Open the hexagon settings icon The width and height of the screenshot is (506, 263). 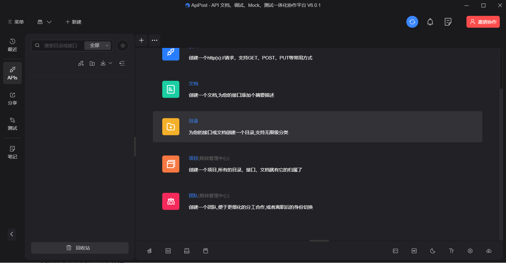point(470,251)
